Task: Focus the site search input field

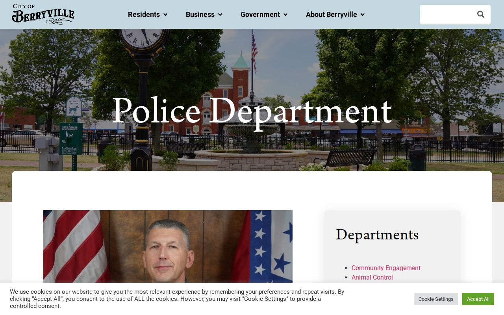Action: 447,15
